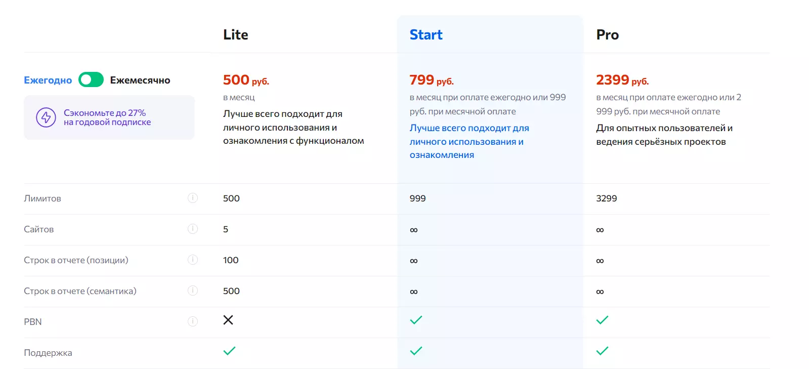Image resolution: width=809 pixels, height=369 pixels.
Task: Show info tooltip for Строк в отчете (позиции)
Action: [x=193, y=260]
